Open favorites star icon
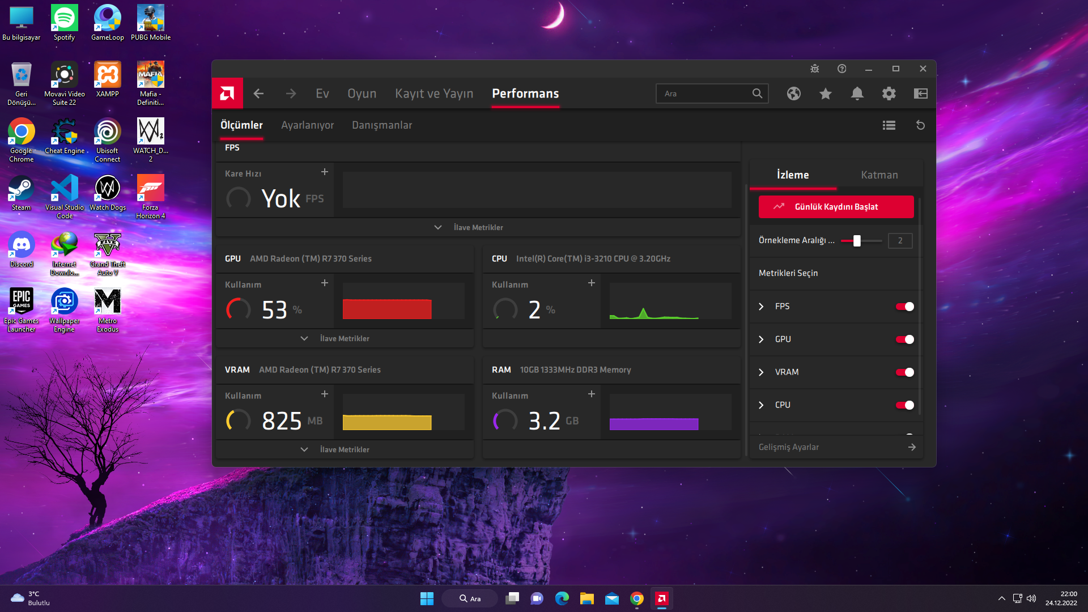1088x612 pixels. click(x=825, y=93)
